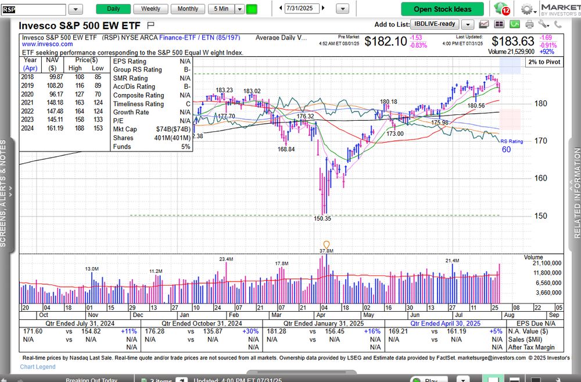This screenshot has height=382, width=581.
Task: Click the 23.4M volume label
Action: (226, 259)
